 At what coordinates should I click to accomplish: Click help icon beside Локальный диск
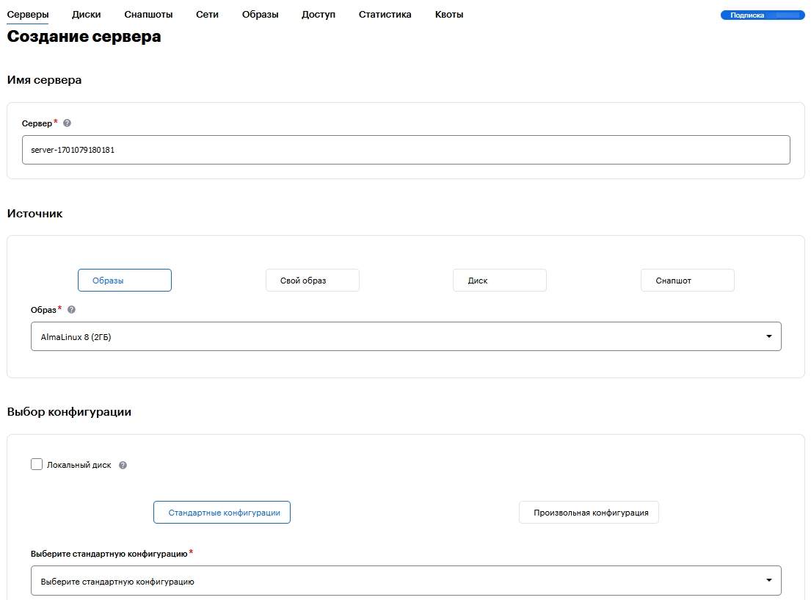[123, 465]
